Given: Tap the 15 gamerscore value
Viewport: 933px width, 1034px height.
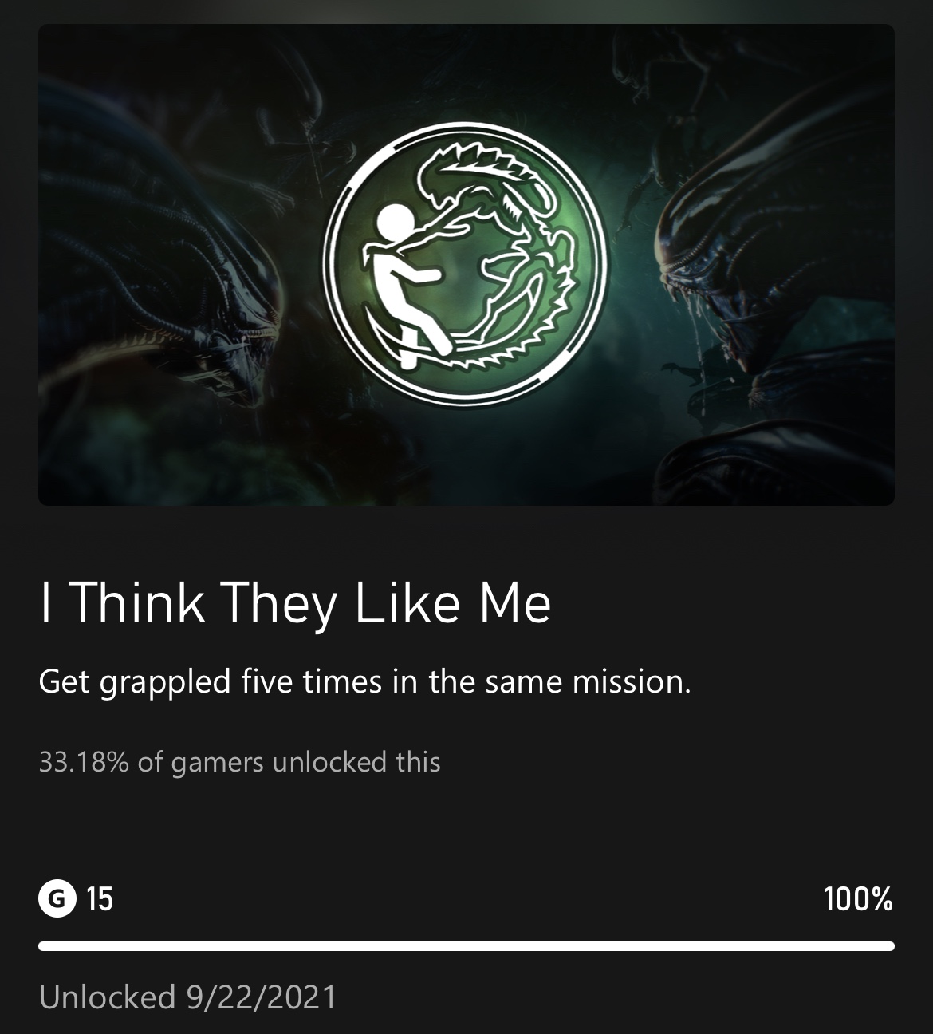Looking at the screenshot, I should (x=100, y=899).
